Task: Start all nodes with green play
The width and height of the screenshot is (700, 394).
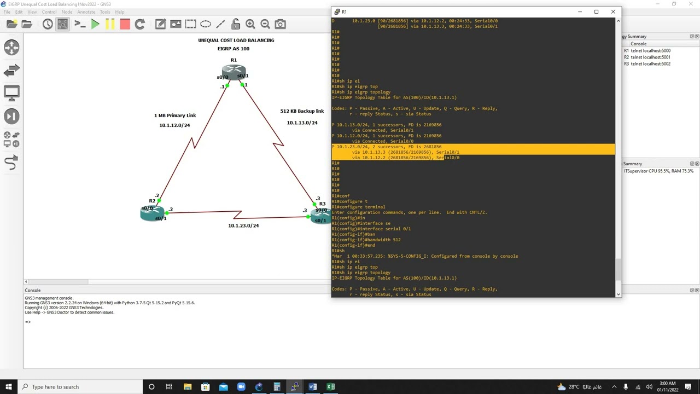Action: (95, 24)
